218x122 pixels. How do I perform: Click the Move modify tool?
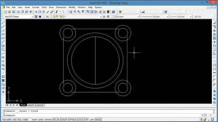click(215, 42)
